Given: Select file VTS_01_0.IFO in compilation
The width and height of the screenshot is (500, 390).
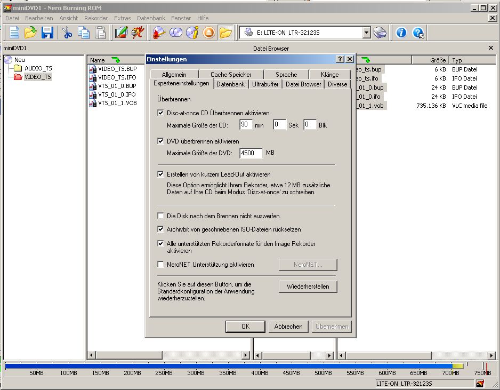Looking at the screenshot, I should click(117, 94).
